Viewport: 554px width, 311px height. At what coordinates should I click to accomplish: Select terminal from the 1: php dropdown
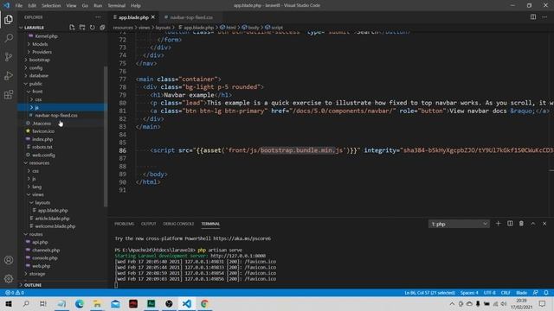[459, 224]
